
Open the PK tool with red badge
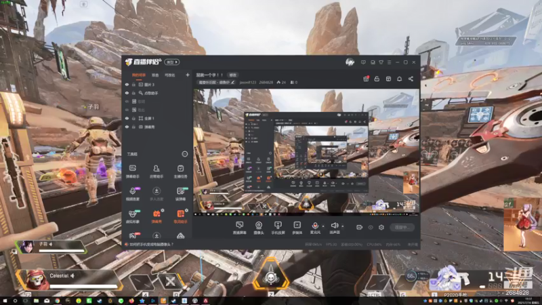pos(133,236)
